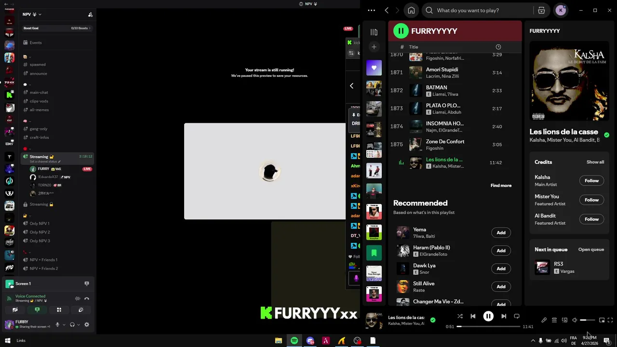Toggle green screen share button
The width and height of the screenshot is (617, 347).
pos(37,310)
